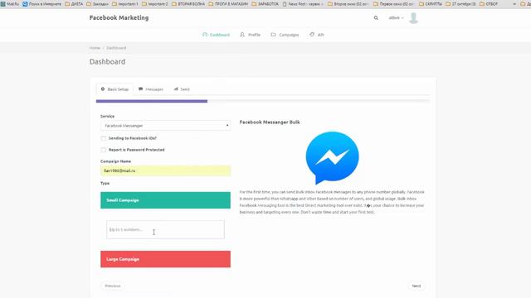Open the Закладки bookmark folder
Viewport: 531px width, 298px height.
(x=98, y=4)
